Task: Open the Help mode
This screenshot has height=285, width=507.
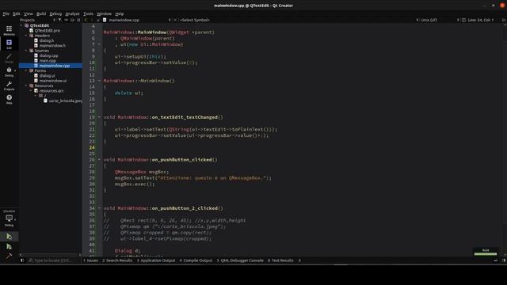Action: [x=9, y=99]
